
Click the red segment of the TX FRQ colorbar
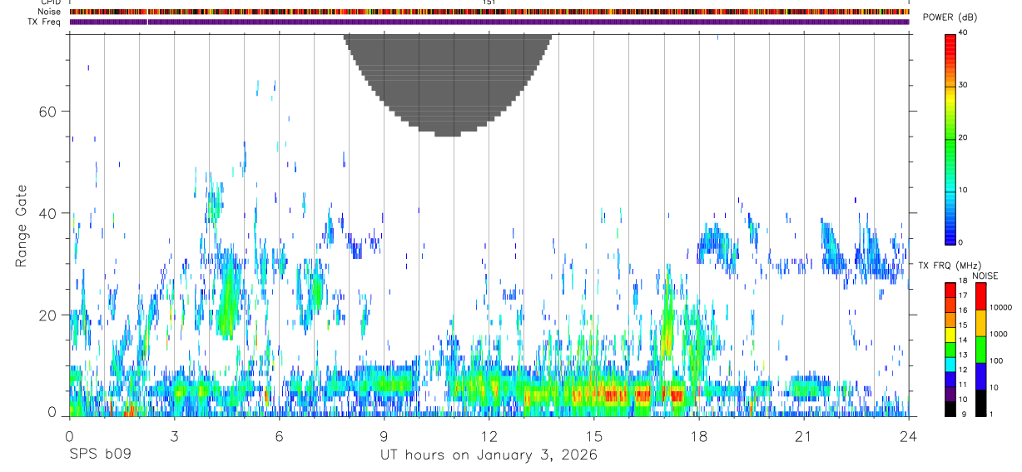[950, 291]
